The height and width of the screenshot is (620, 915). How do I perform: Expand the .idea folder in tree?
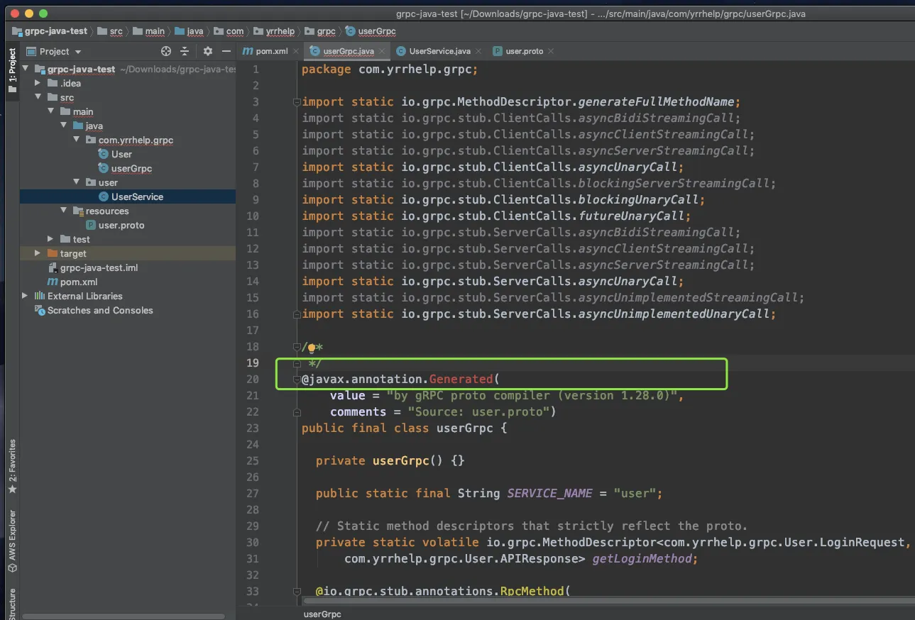tap(38, 83)
